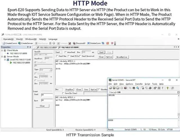Collapse the Client Mode tree node

point(2,50)
